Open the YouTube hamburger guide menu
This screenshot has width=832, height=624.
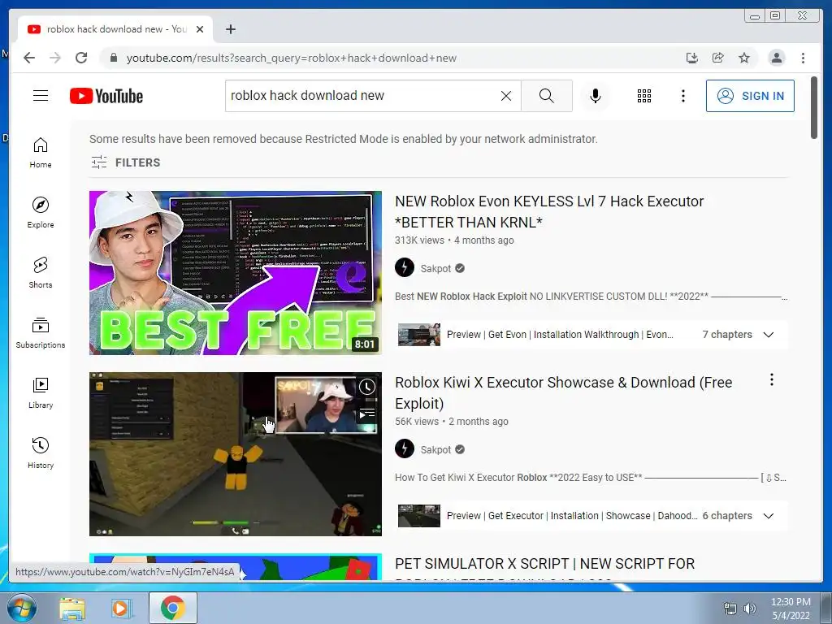coord(41,96)
